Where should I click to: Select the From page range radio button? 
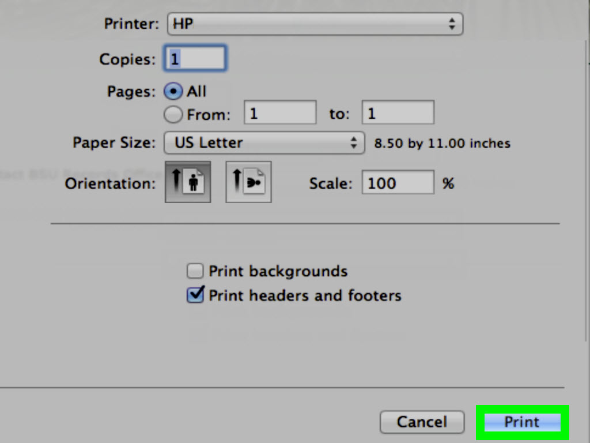[x=173, y=114]
